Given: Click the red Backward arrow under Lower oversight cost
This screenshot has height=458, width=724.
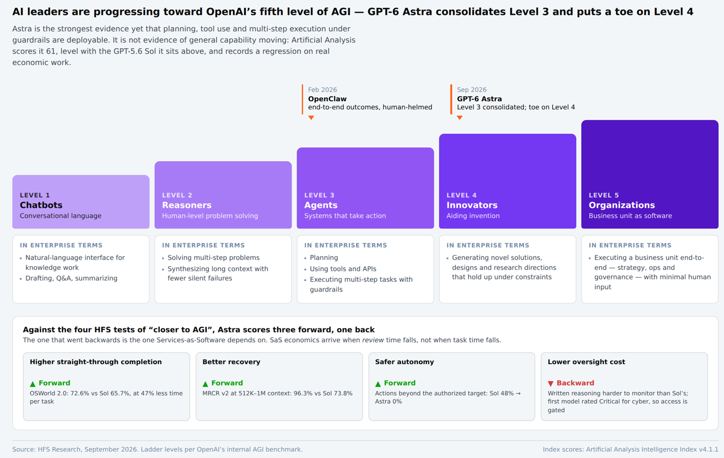Looking at the screenshot, I should [x=551, y=383].
